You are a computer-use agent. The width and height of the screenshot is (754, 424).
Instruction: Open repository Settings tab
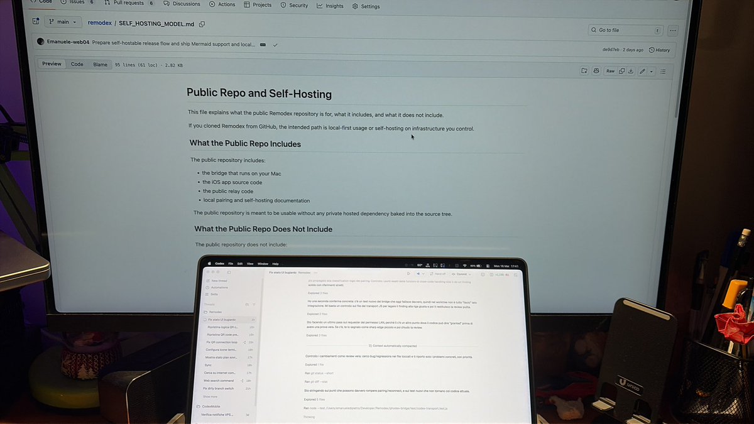point(366,6)
